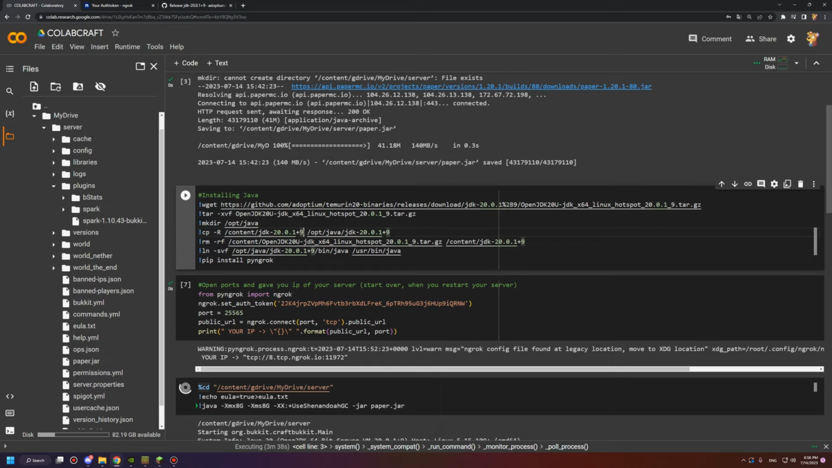Expand the cache folder
832x468 pixels.
(53, 139)
